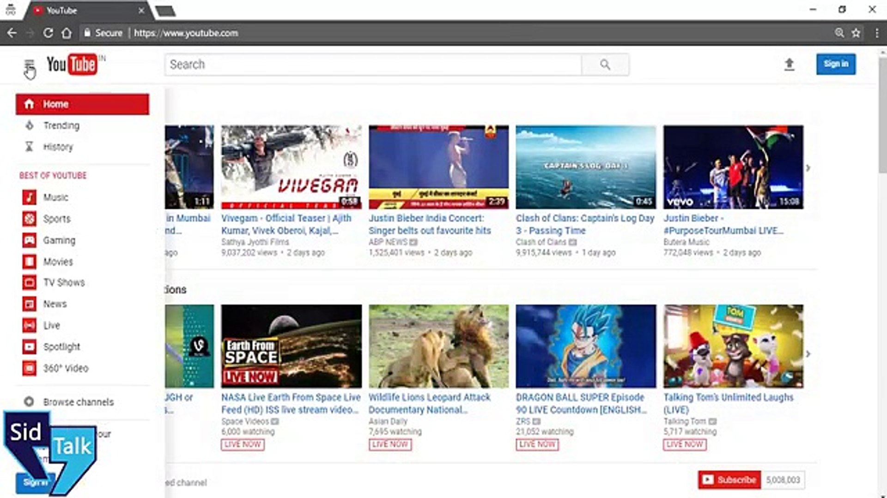887x498 pixels.
Task: Open Music category icon
Action: pos(29,197)
